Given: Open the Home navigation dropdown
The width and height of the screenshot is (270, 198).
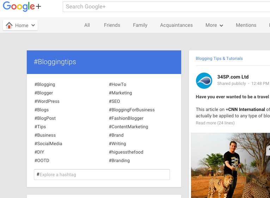Looking at the screenshot, I should [20, 25].
